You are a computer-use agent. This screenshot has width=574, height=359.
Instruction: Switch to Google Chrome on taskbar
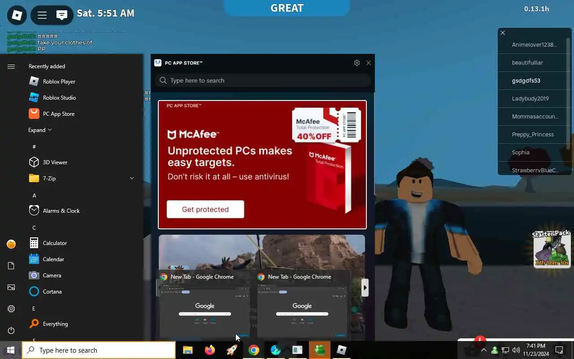(254, 350)
